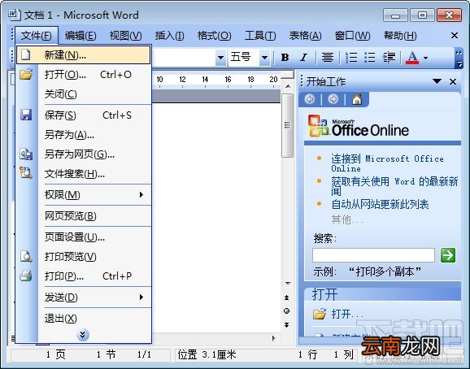
Task: Click Select Browse Object circle button
Action: click(286, 311)
